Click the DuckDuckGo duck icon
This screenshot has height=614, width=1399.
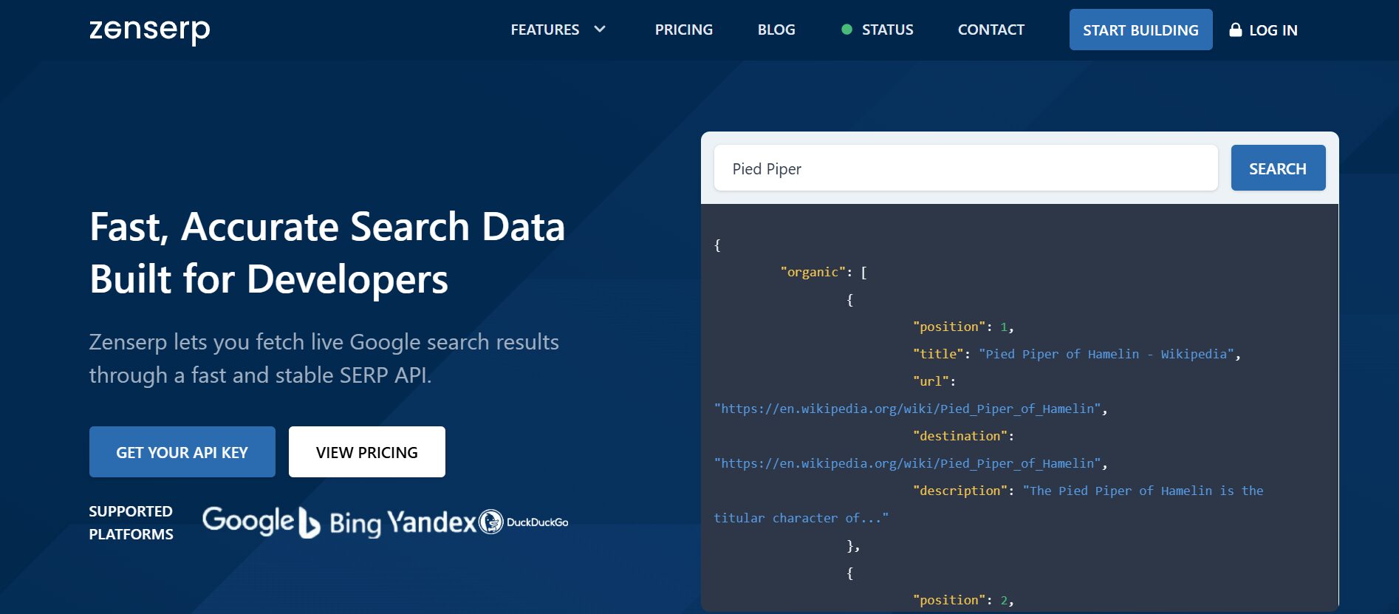[490, 522]
